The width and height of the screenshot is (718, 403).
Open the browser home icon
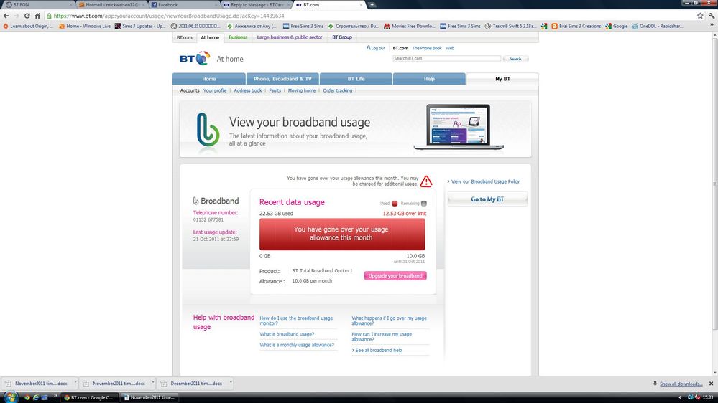(x=37, y=16)
